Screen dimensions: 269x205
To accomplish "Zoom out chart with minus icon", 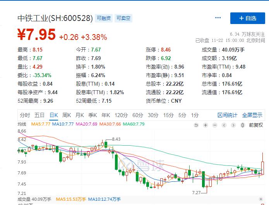I will [x=214, y=125].
